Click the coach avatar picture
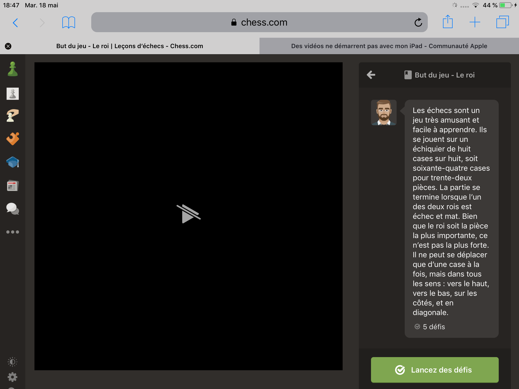The height and width of the screenshot is (389, 519). click(x=383, y=112)
